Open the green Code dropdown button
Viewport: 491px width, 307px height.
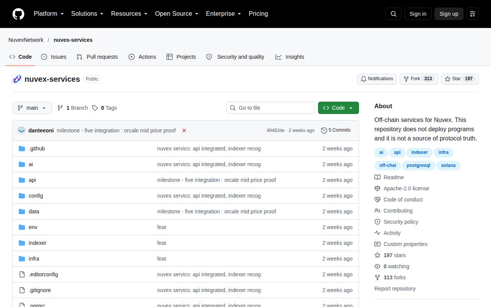point(338,108)
